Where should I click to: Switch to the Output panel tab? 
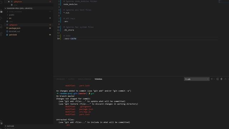tap(71, 79)
